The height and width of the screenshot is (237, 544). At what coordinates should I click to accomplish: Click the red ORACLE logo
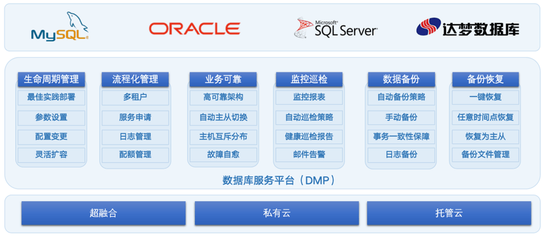[194, 28]
